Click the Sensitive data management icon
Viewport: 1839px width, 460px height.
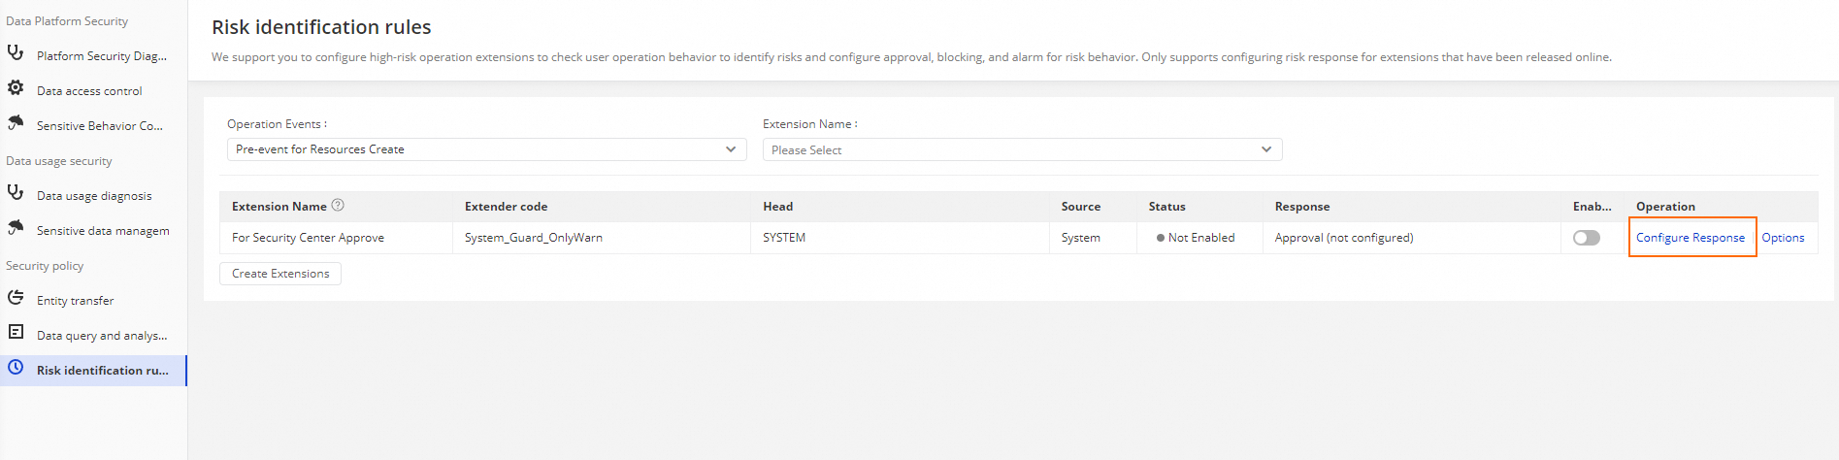click(x=16, y=228)
